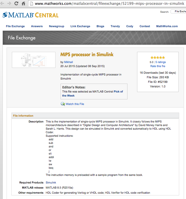Open the 5 ratings link
Viewport: 186px width, 199px height.
pyautogui.click(x=160, y=62)
